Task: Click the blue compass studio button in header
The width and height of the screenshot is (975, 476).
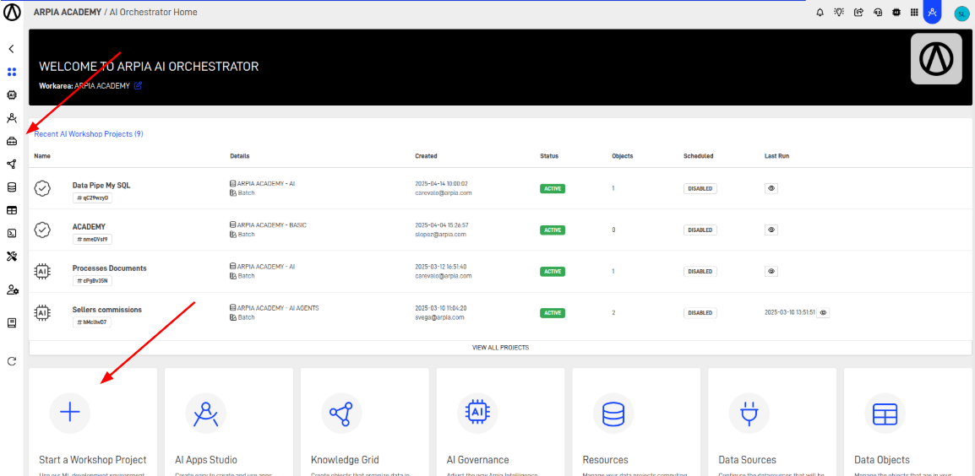Action: [931, 12]
